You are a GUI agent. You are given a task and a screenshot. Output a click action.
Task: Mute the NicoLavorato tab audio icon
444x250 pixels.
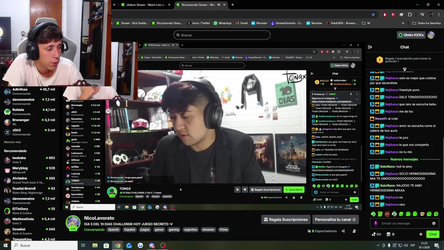click(219, 5)
